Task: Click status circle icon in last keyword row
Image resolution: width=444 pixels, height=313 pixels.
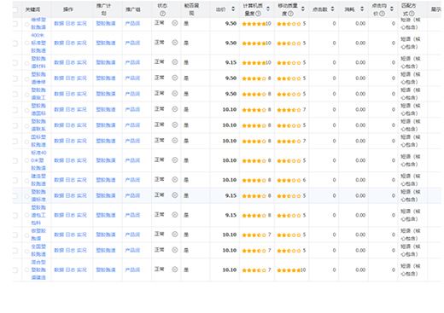Action: tap(175, 270)
